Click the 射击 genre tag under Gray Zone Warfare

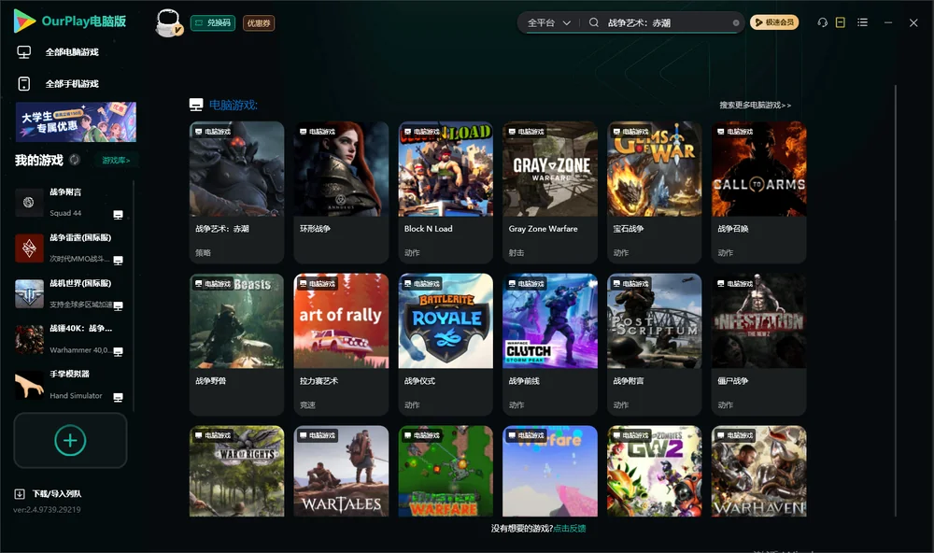(517, 252)
